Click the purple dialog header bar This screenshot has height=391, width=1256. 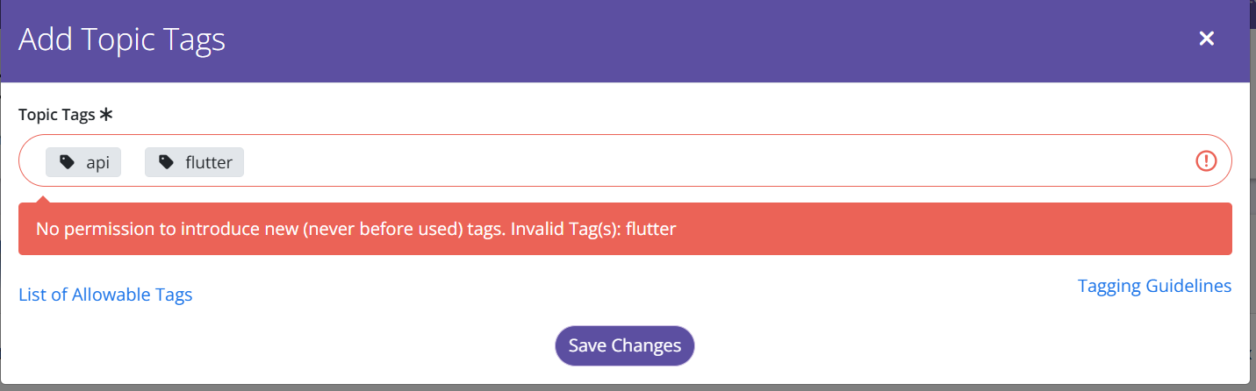tap(624, 41)
